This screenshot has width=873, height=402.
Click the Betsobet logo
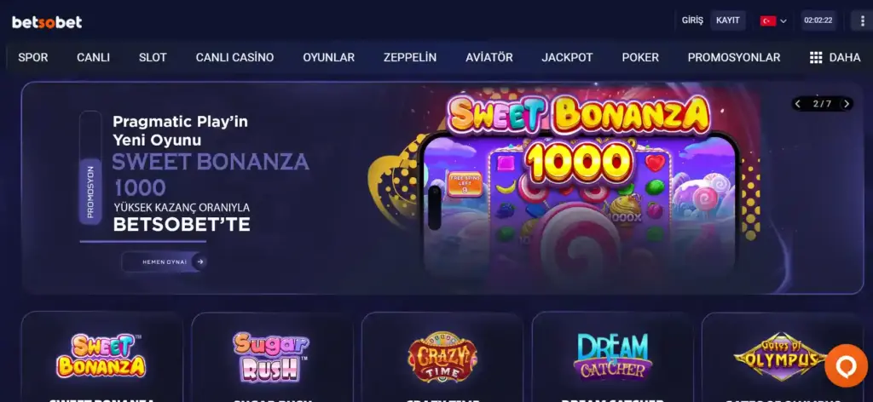point(47,22)
